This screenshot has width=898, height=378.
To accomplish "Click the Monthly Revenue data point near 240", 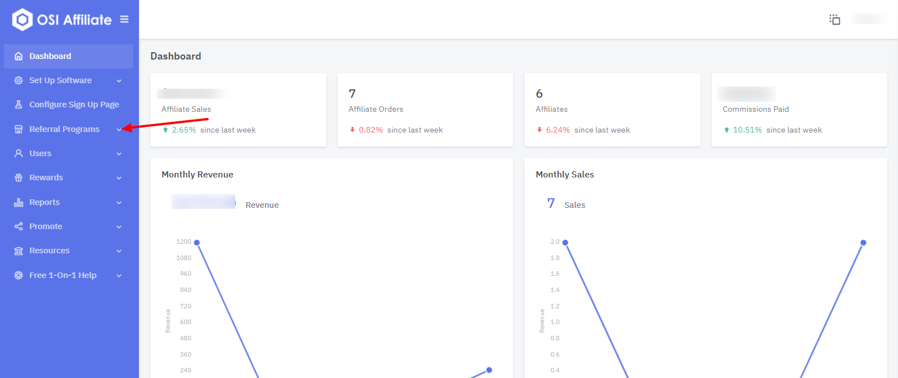I will point(489,370).
